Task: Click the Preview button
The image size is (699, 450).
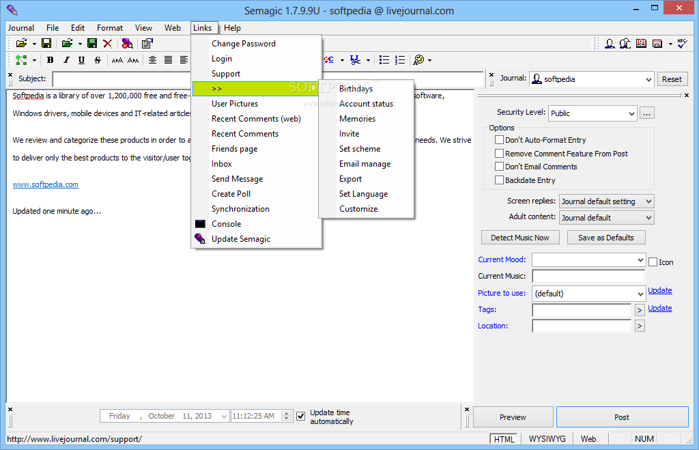Action: coord(513,417)
